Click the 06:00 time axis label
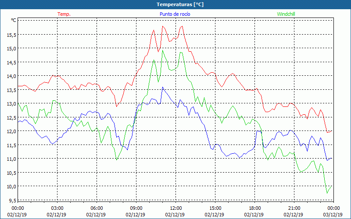 point(97,208)
